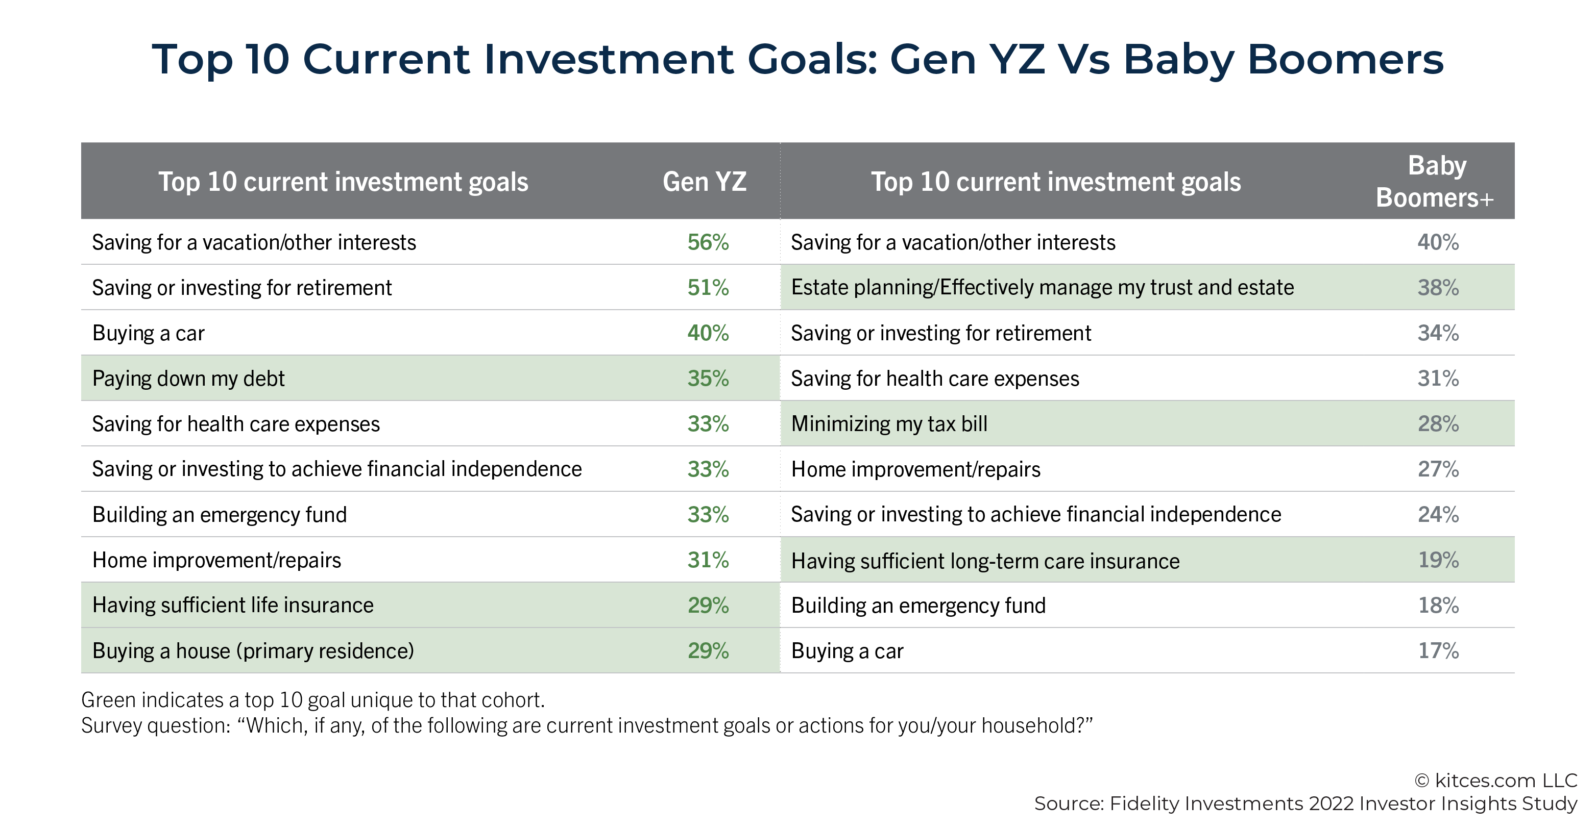
Task: Click 'Having sufficient long-term care insurance'
Action: coord(986,561)
